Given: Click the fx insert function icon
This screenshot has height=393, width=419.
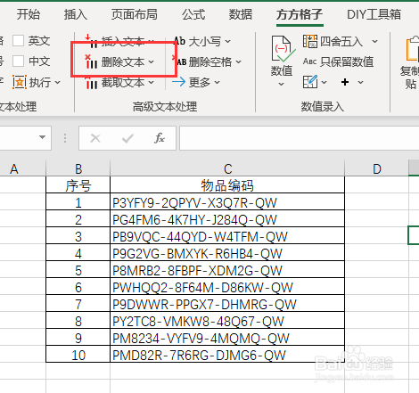Looking at the screenshot, I should coord(160,138).
